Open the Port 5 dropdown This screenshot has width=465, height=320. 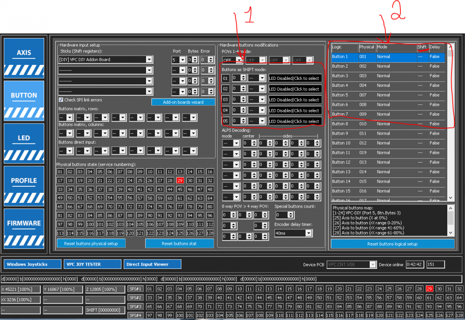182,60
